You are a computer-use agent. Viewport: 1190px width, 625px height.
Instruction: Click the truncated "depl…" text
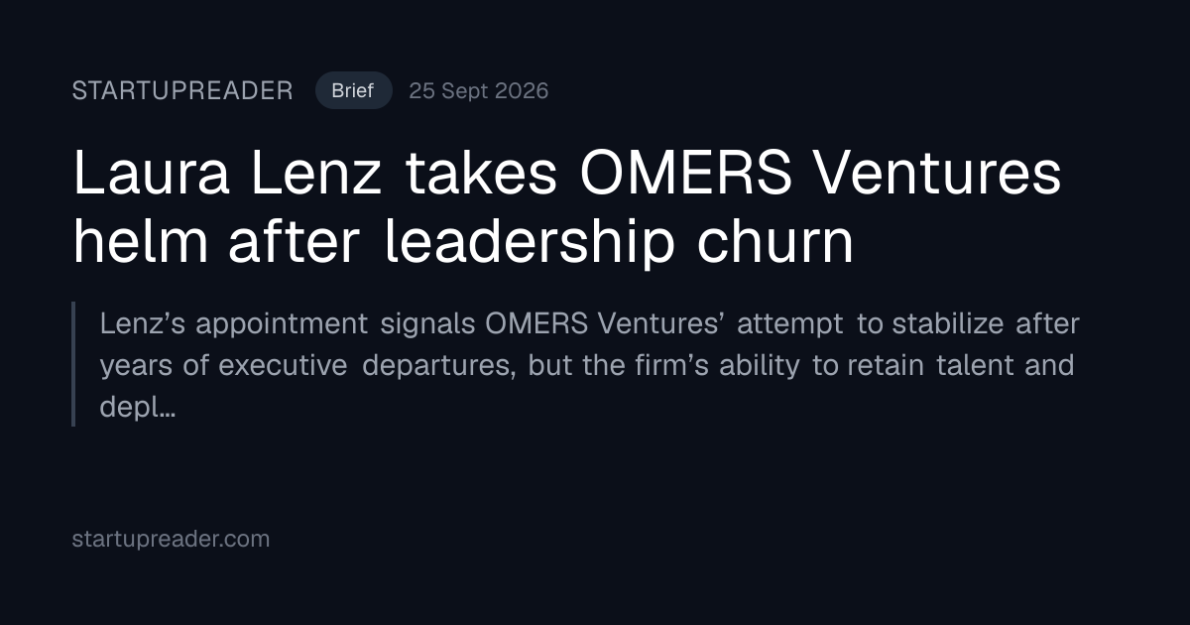click(138, 408)
